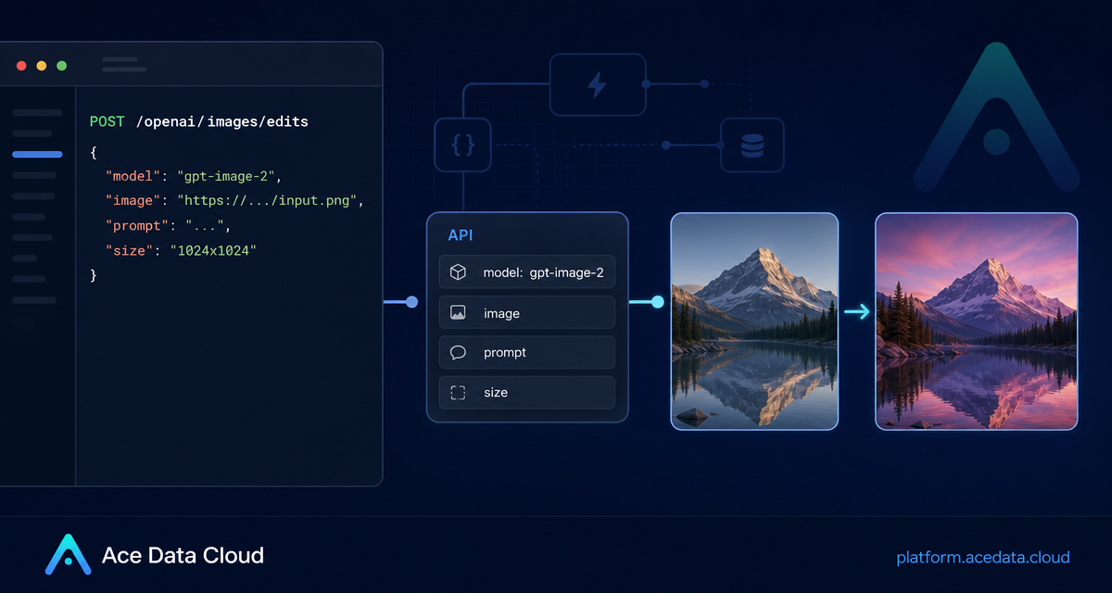
Task: Click the "model" key in code
Action: [x=133, y=175]
